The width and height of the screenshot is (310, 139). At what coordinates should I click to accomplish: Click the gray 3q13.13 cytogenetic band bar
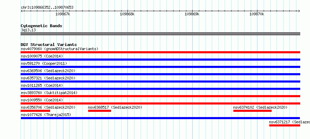tap(160, 34)
